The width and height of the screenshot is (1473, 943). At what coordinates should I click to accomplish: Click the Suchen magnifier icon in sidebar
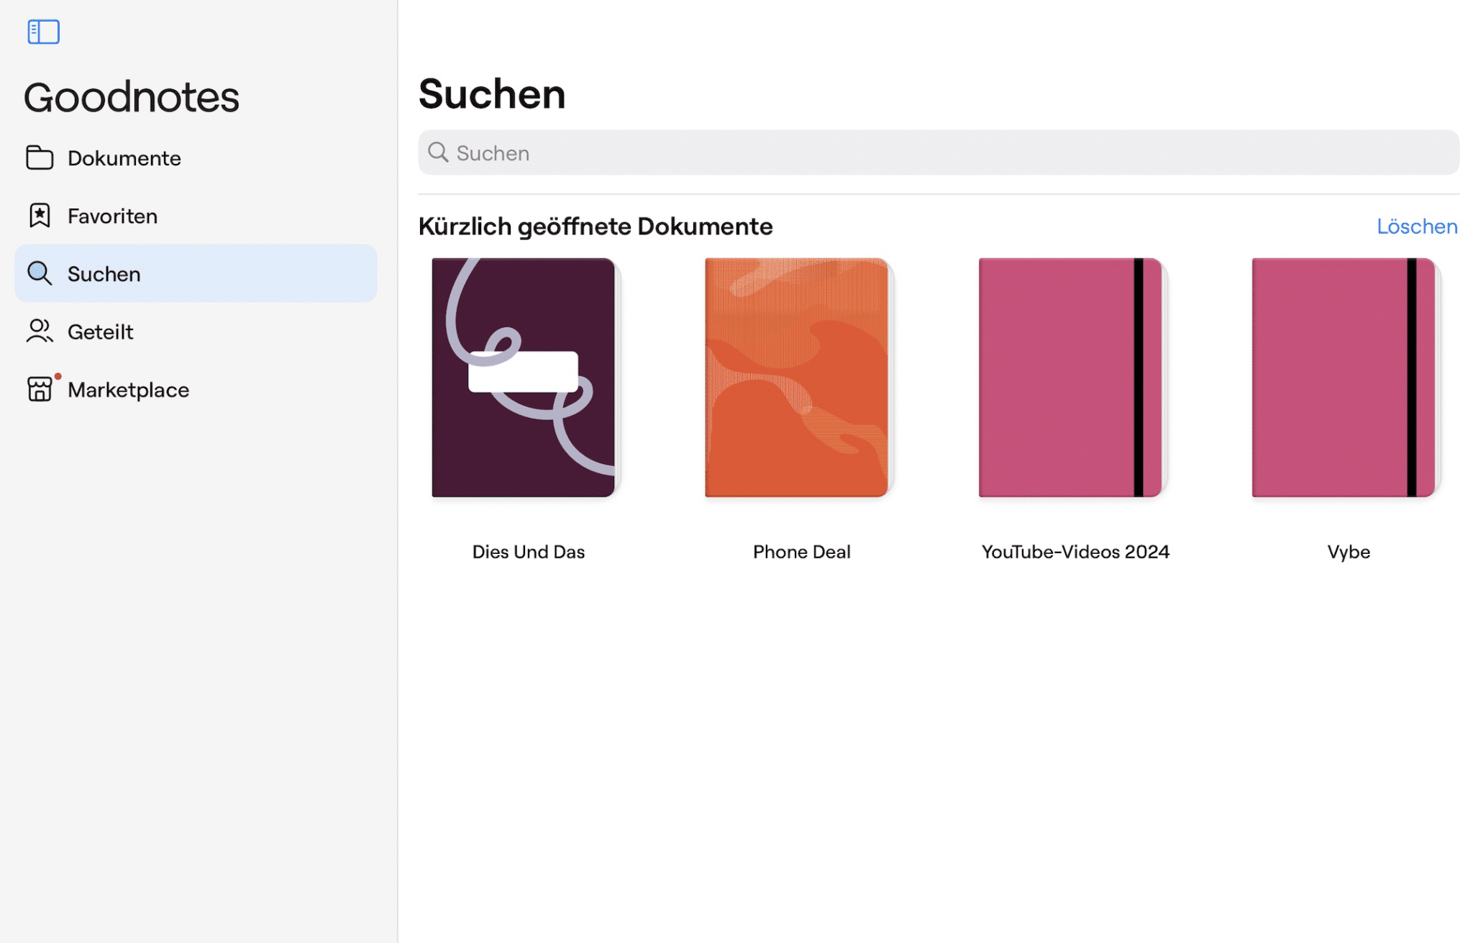(40, 273)
